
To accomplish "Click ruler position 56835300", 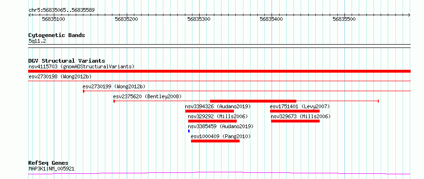I will pos(199,19).
